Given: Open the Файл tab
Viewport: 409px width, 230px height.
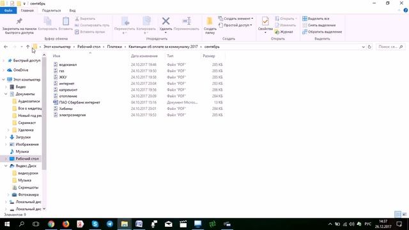Looking at the screenshot, I should (8, 10).
